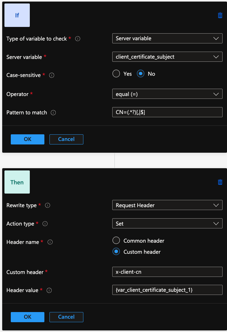Choose the Common header option

(116, 241)
